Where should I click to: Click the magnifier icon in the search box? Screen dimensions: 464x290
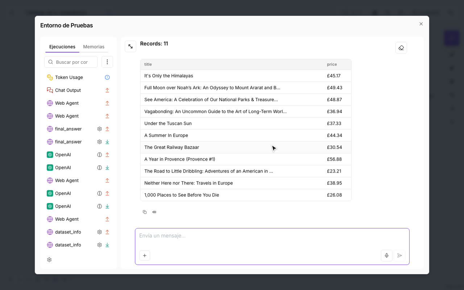[51, 62]
